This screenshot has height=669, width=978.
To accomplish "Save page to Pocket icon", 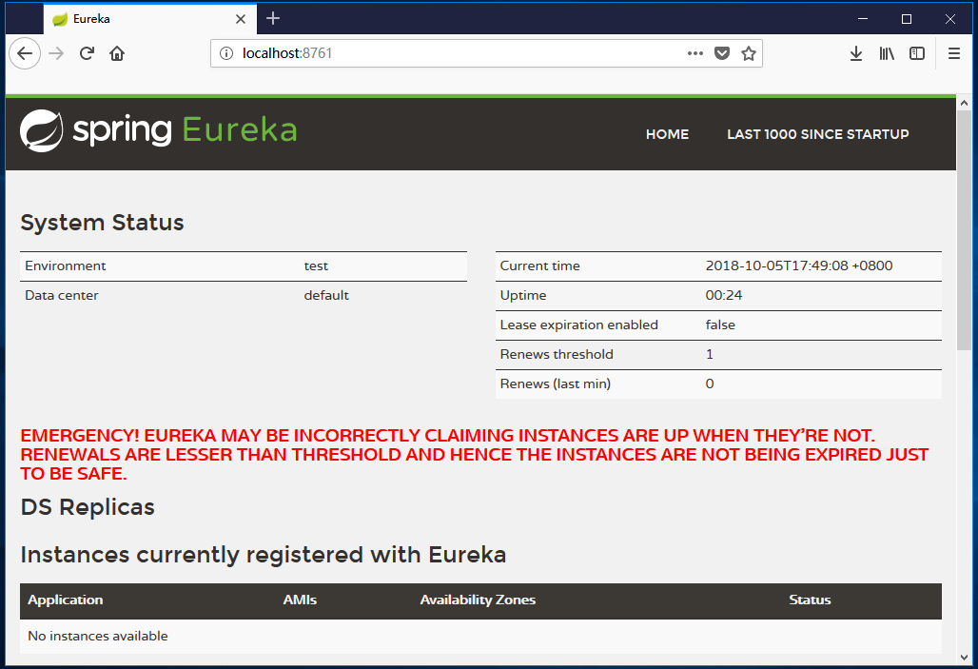I will point(722,53).
